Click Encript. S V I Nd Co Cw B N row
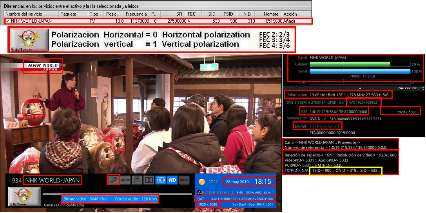Viewport: 426px width, 213px height. [317, 126]
